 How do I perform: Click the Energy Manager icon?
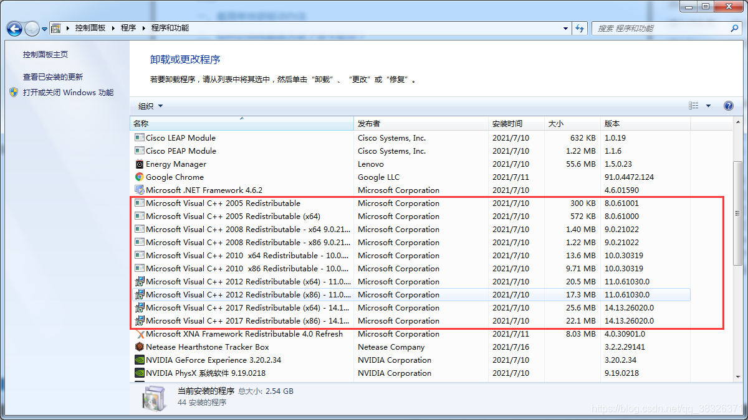pos(140,164)
